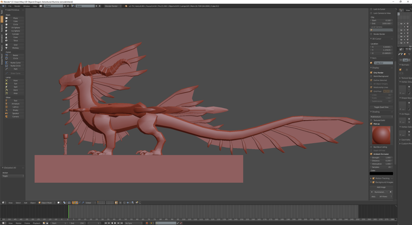Add a UV Sphere mesh
Image resolution: width=412 pixels, height=225 pixels.
(15, 28)
